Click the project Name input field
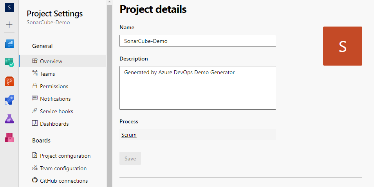 coord(198,41)
